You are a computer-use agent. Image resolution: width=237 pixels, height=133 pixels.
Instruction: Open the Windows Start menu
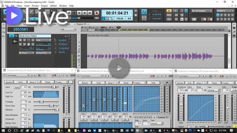click(x=3, y=130)
